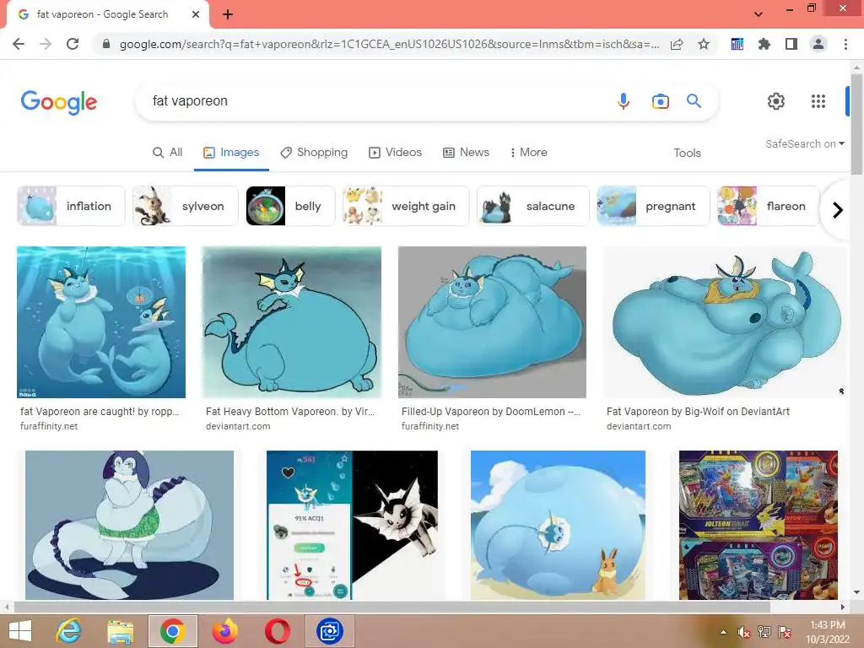Select the weight gain suggestion chip

406,206
